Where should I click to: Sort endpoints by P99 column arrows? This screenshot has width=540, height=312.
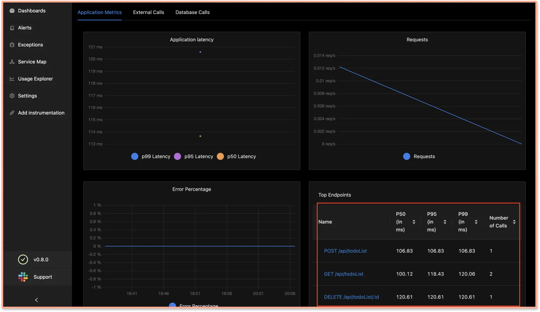click(476, 222)
